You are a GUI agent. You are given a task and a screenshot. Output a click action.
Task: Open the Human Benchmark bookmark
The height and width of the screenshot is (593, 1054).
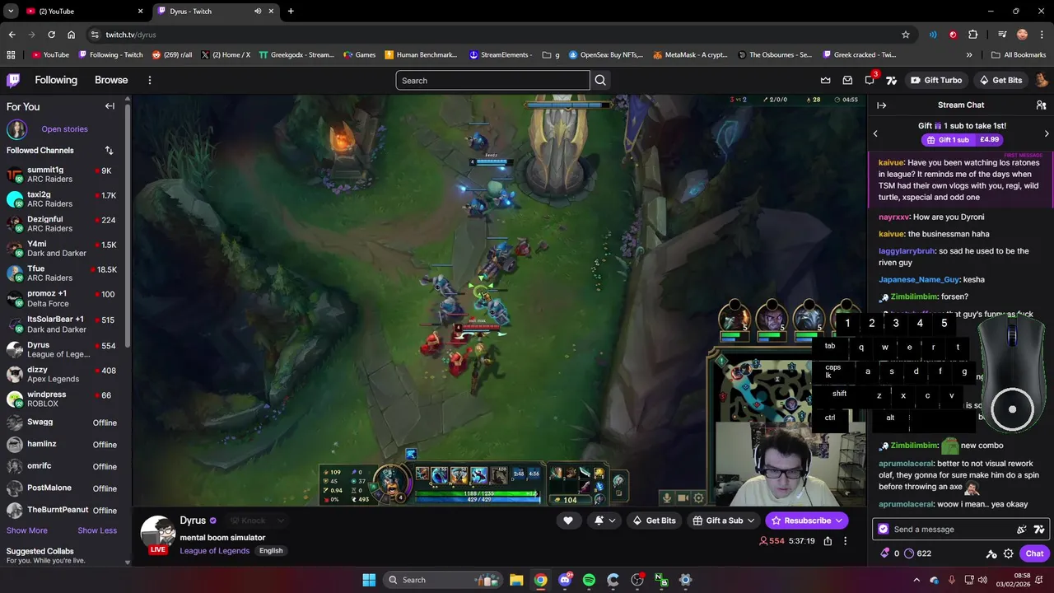(x=421, y=55)
